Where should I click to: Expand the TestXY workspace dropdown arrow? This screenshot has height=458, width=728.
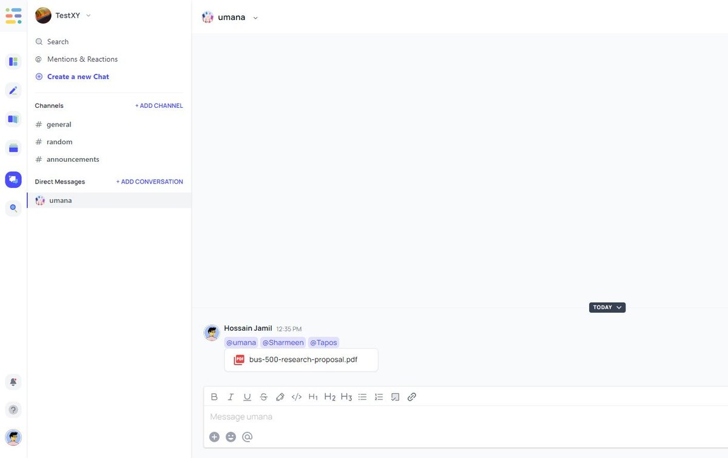(x=89, y=16)
